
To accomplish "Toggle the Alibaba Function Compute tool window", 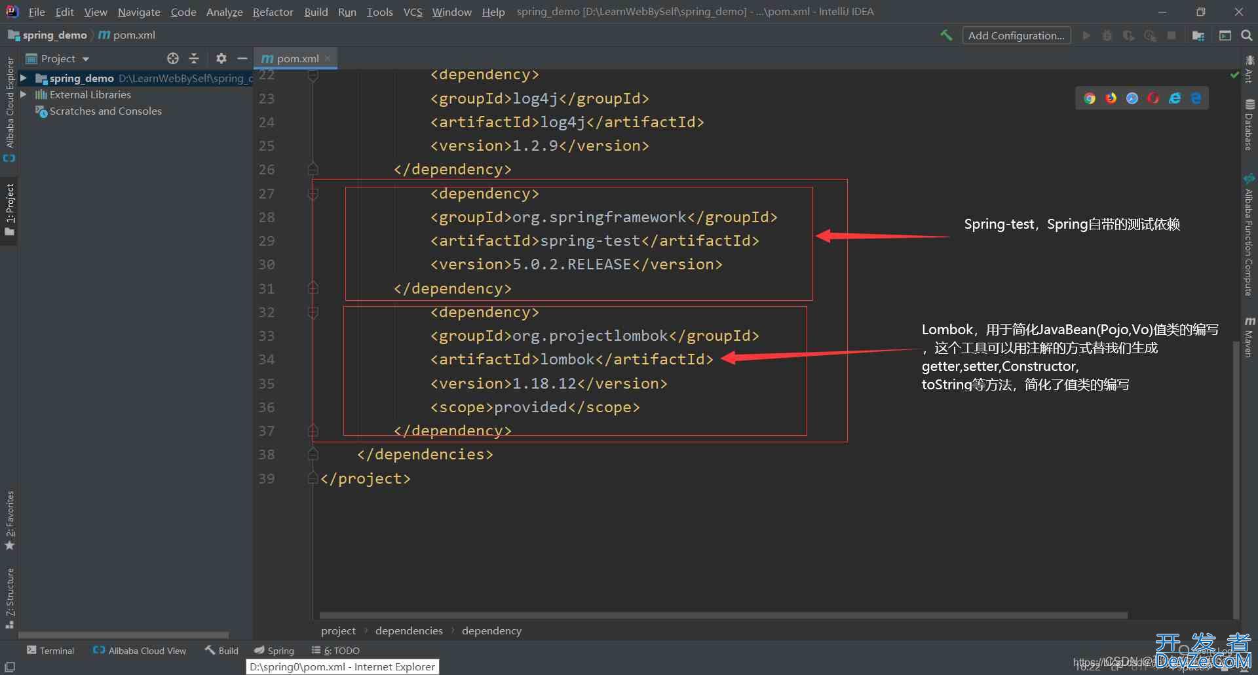I will click(x=1249, y=235).
